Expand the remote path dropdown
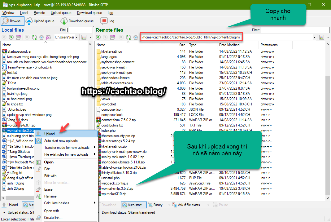The height and width of the screenshot is (222, 331). (314, 37)
